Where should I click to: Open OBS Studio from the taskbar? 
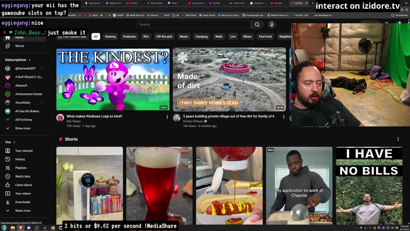37,228
